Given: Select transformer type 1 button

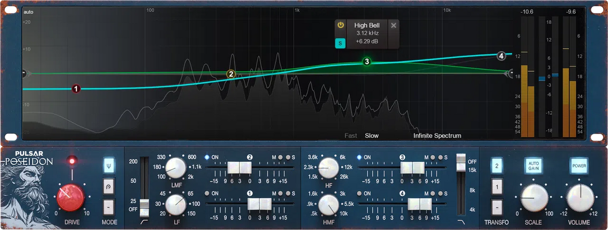Looking at the screenshot, I should [498, 187].
